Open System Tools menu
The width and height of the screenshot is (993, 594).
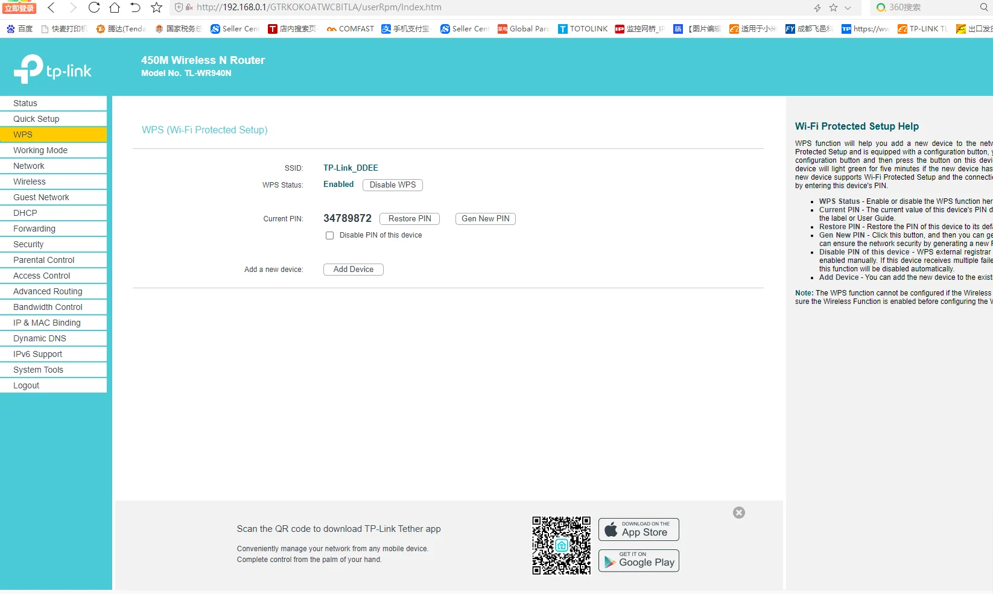tap(53, 370)
